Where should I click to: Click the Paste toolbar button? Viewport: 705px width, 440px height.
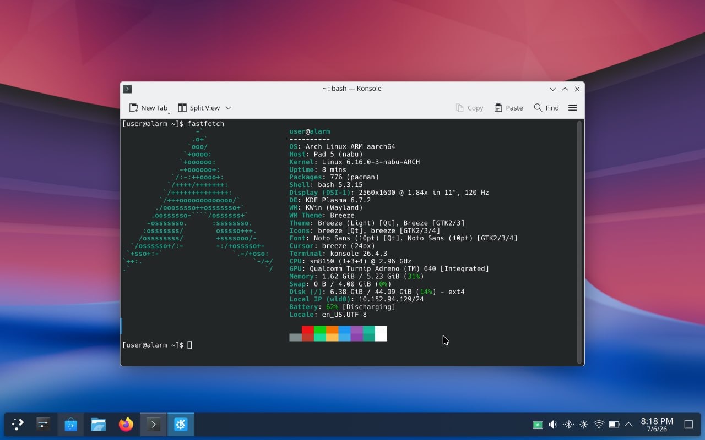pyautogui.click(x=508, y=108)
